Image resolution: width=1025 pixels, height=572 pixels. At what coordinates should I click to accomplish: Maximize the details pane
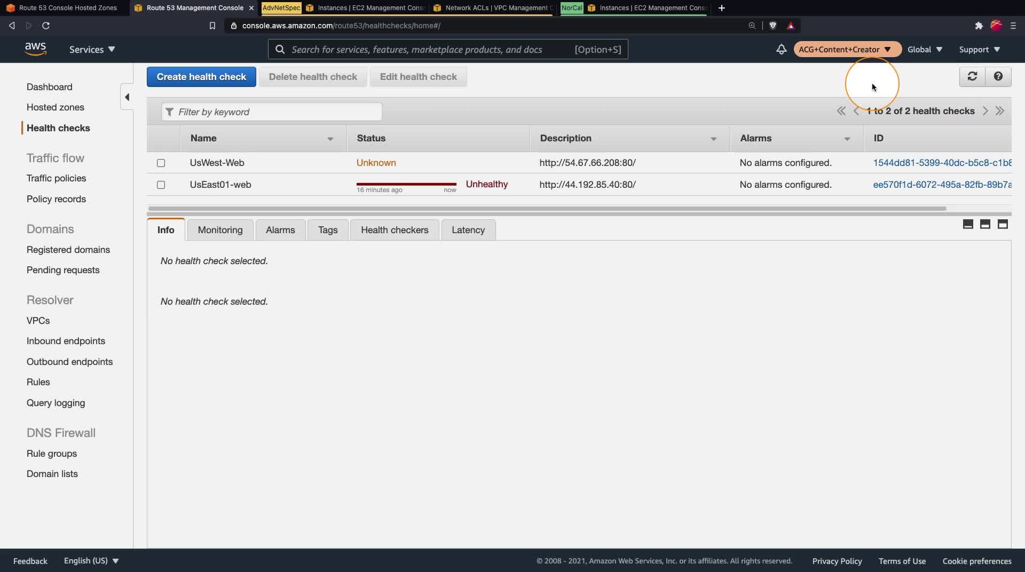coord(1003,224)
